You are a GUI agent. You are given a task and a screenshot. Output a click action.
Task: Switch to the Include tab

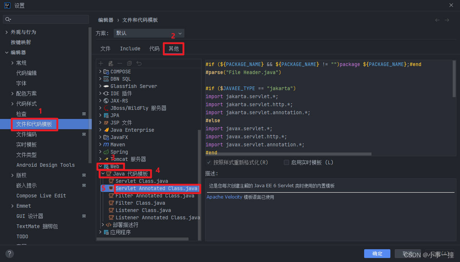click(x=130, y=48)
